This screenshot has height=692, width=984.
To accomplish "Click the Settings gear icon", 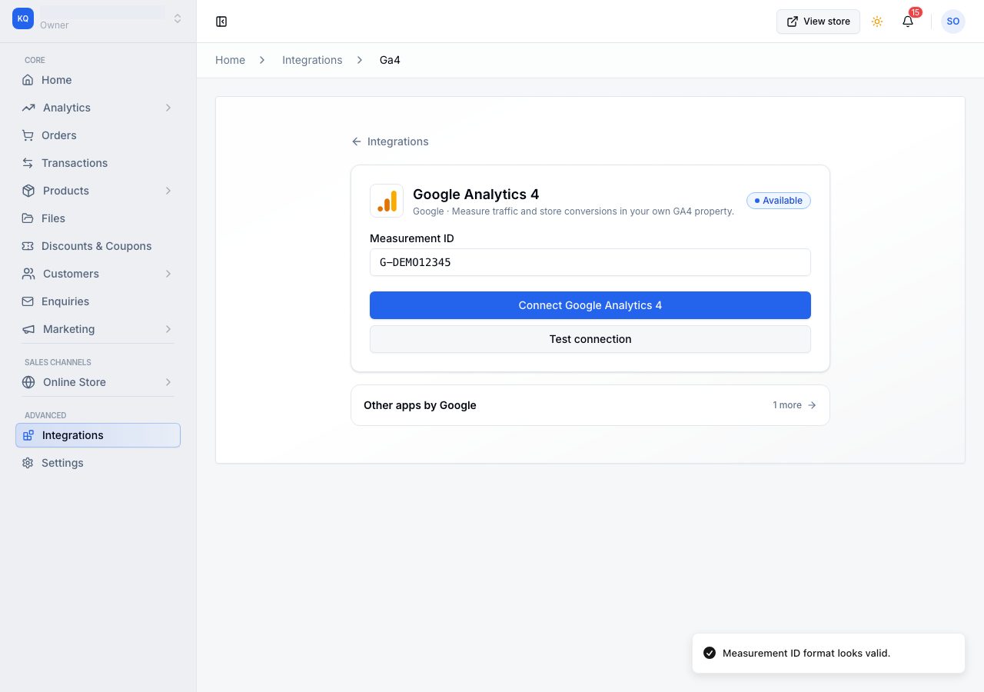I will tap(28, 463).
